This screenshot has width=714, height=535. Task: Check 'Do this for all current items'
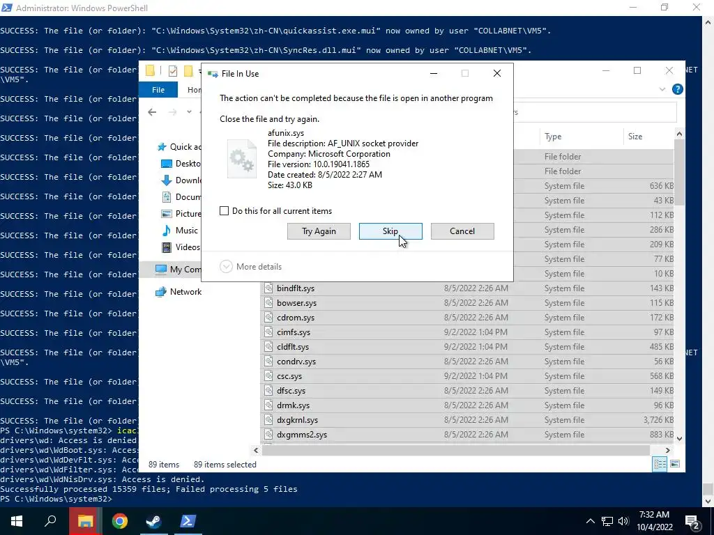tap(224, 210)
